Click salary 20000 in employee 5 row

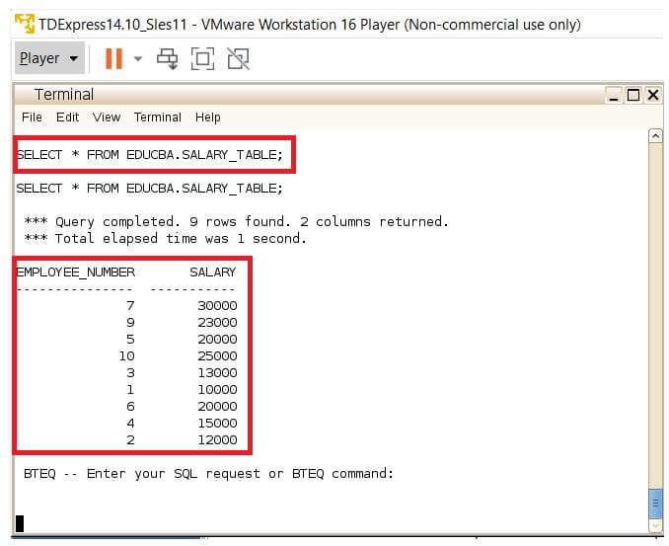click(x=217, y=339)
